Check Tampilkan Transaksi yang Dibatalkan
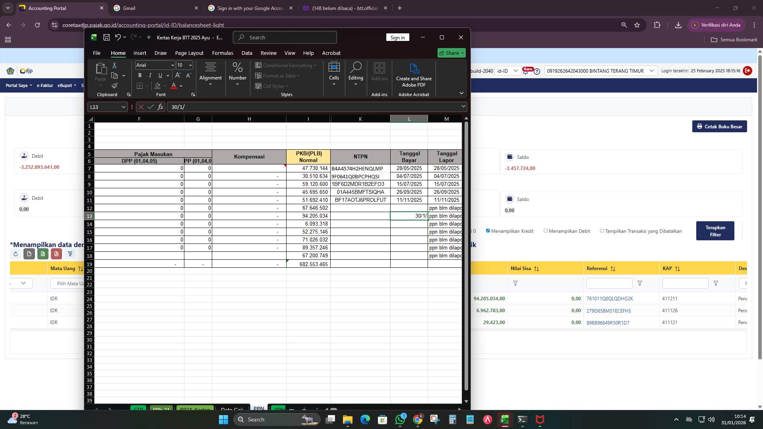Viewport: 763px width, 429px height. [602, 230]
